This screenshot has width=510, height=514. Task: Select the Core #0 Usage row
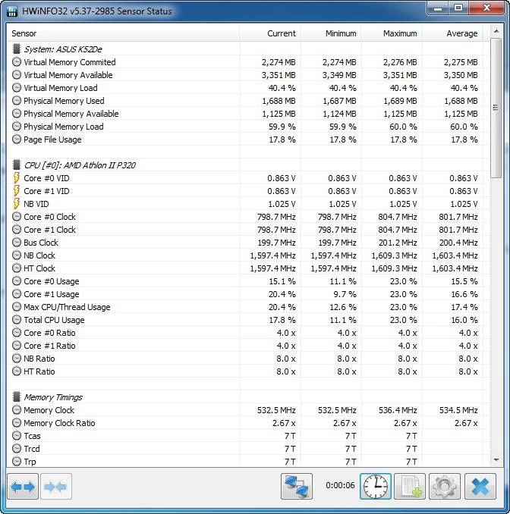(247, 281)
